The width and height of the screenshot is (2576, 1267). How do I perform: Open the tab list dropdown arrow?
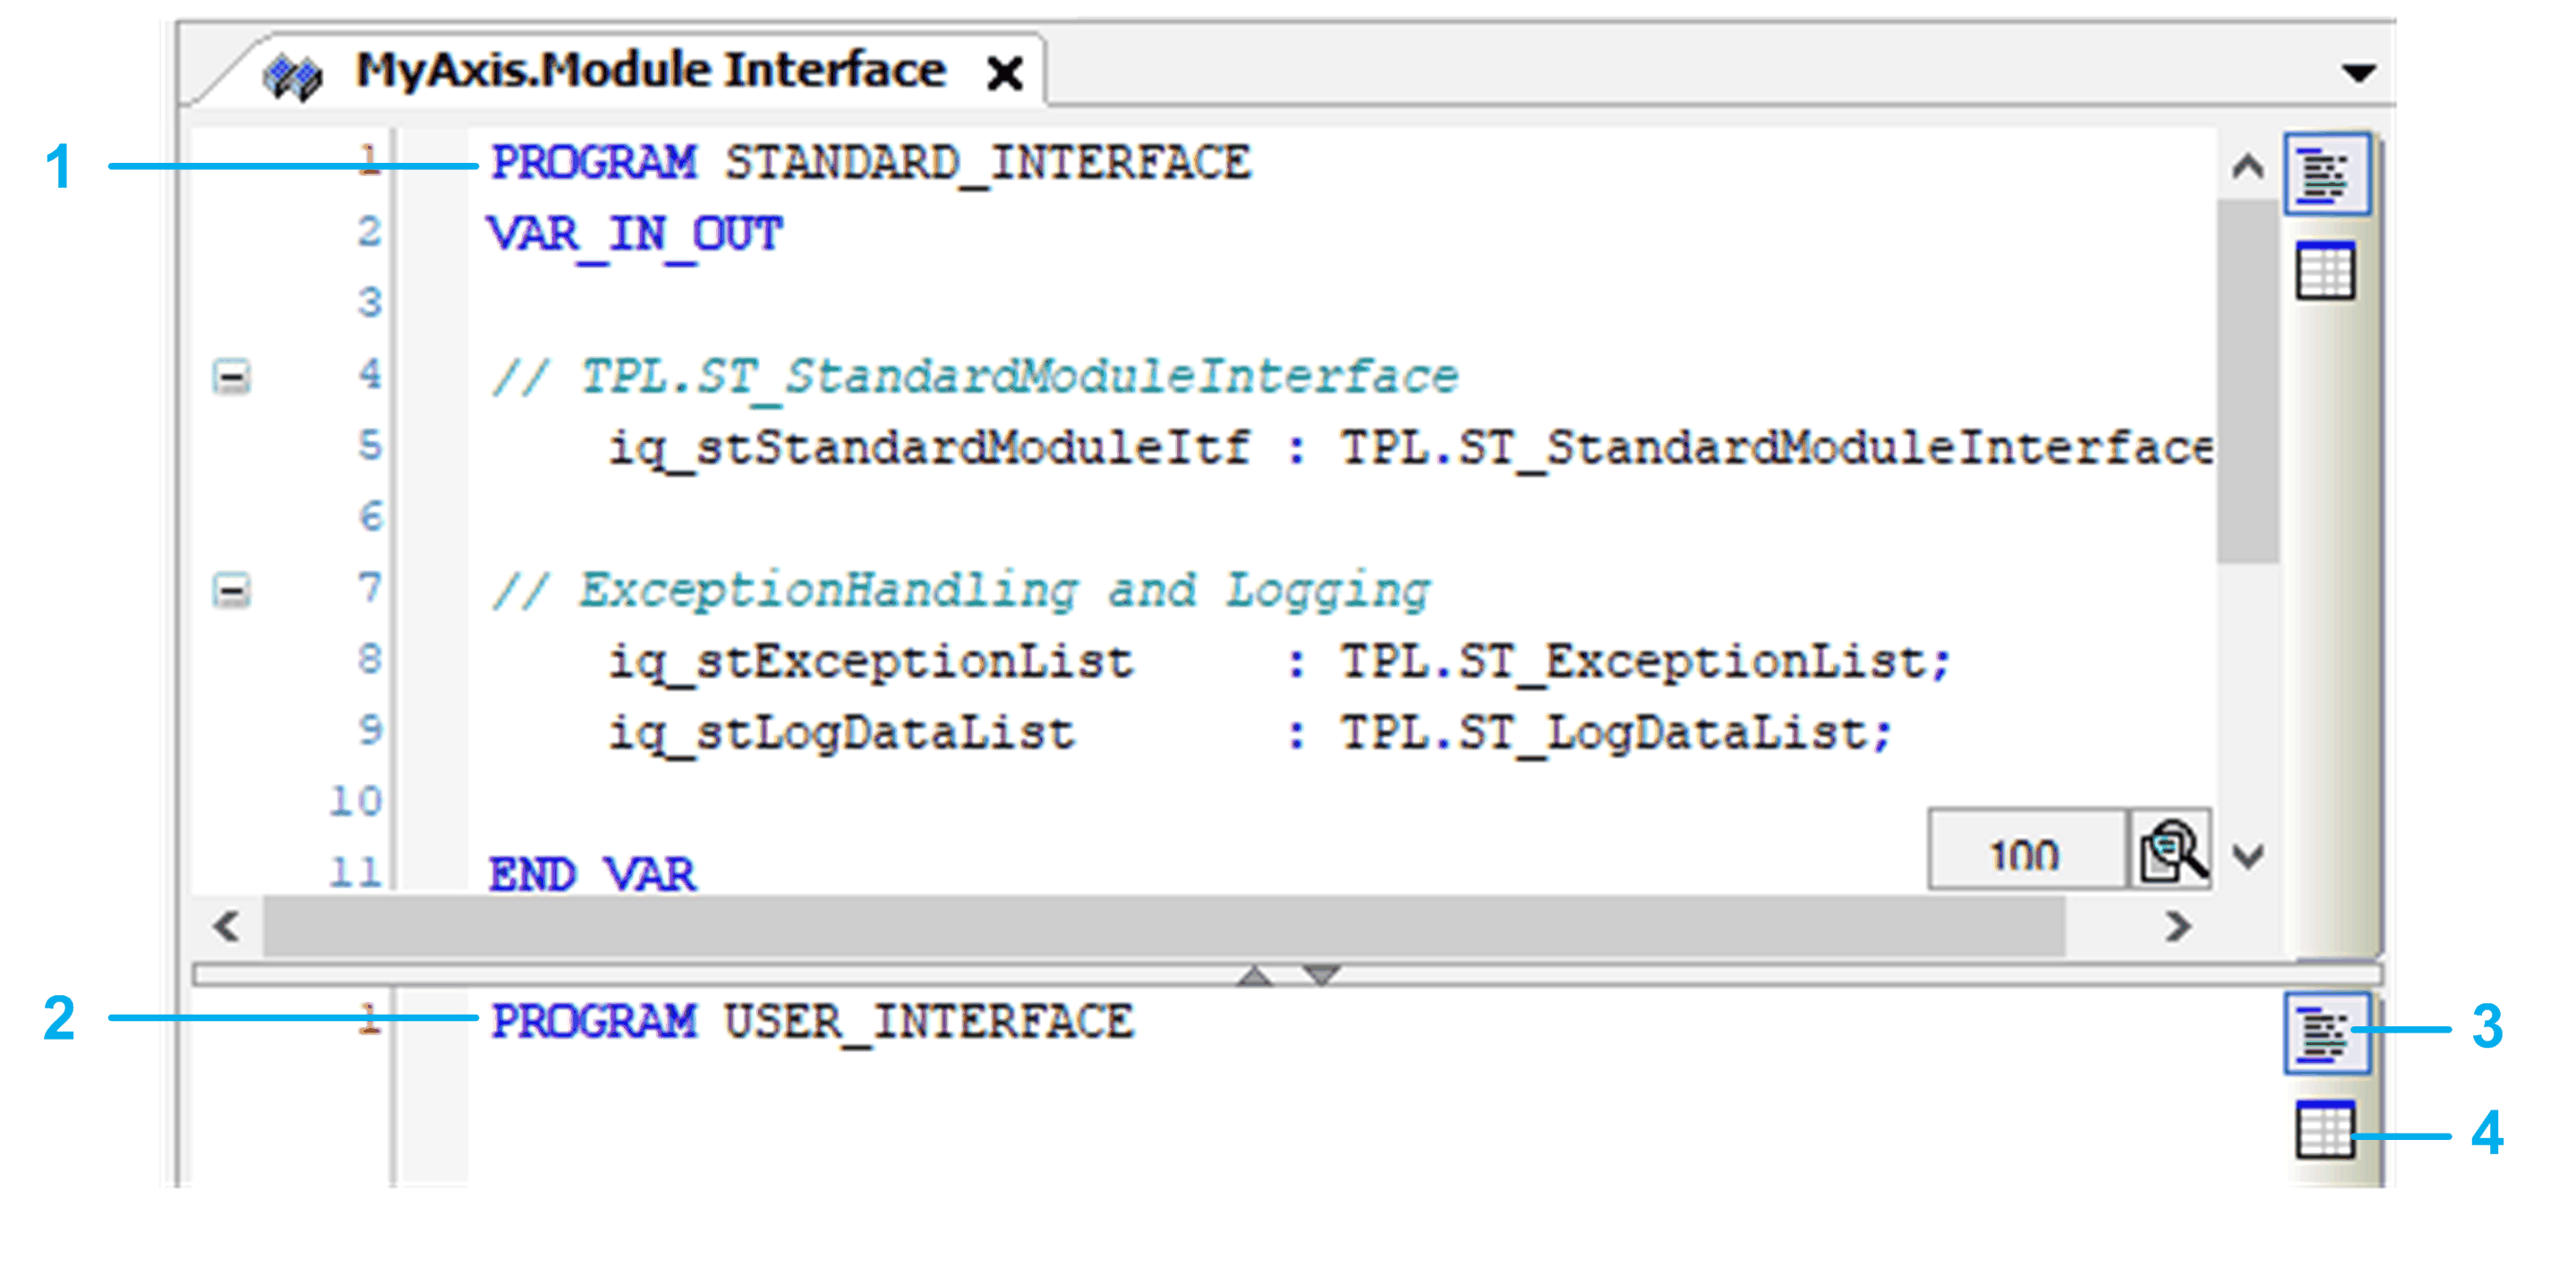point(2358,73)
